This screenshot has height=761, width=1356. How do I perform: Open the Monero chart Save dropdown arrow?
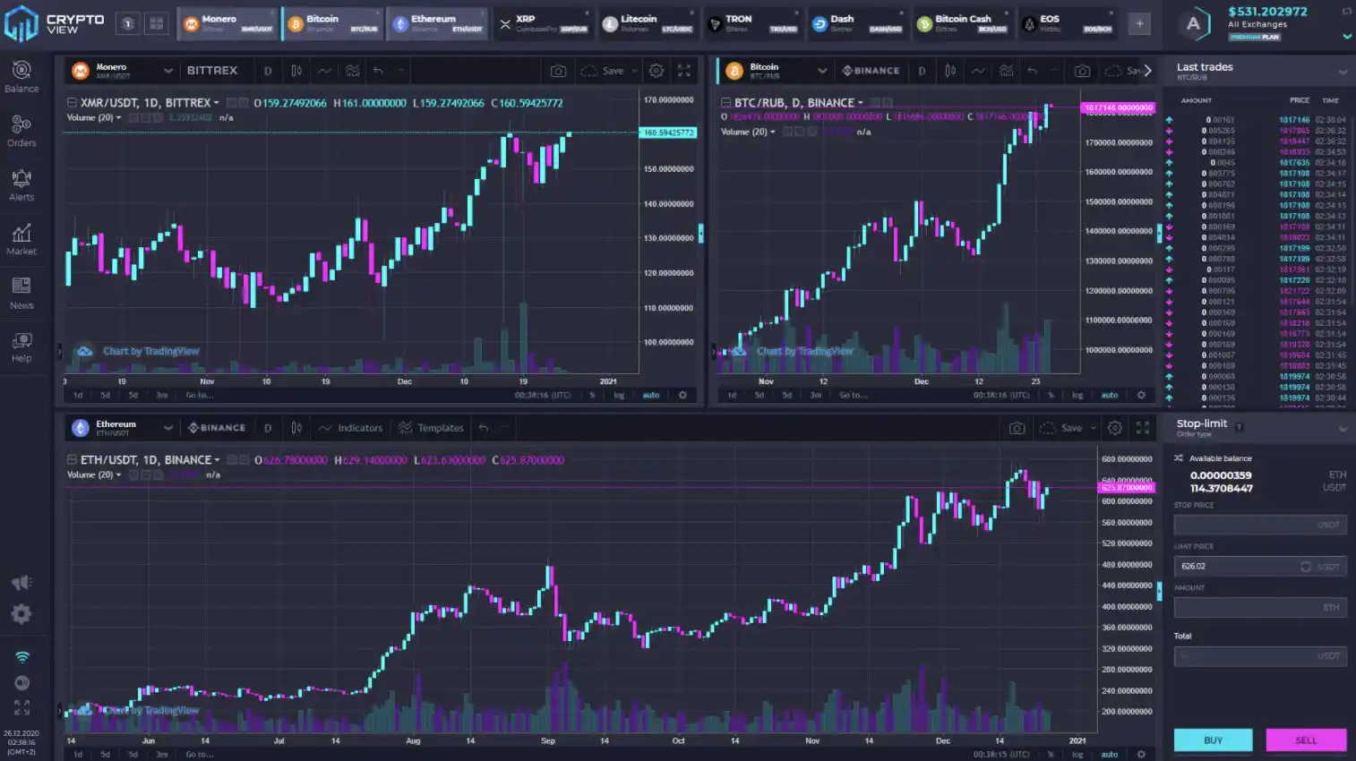coord(635,71)
